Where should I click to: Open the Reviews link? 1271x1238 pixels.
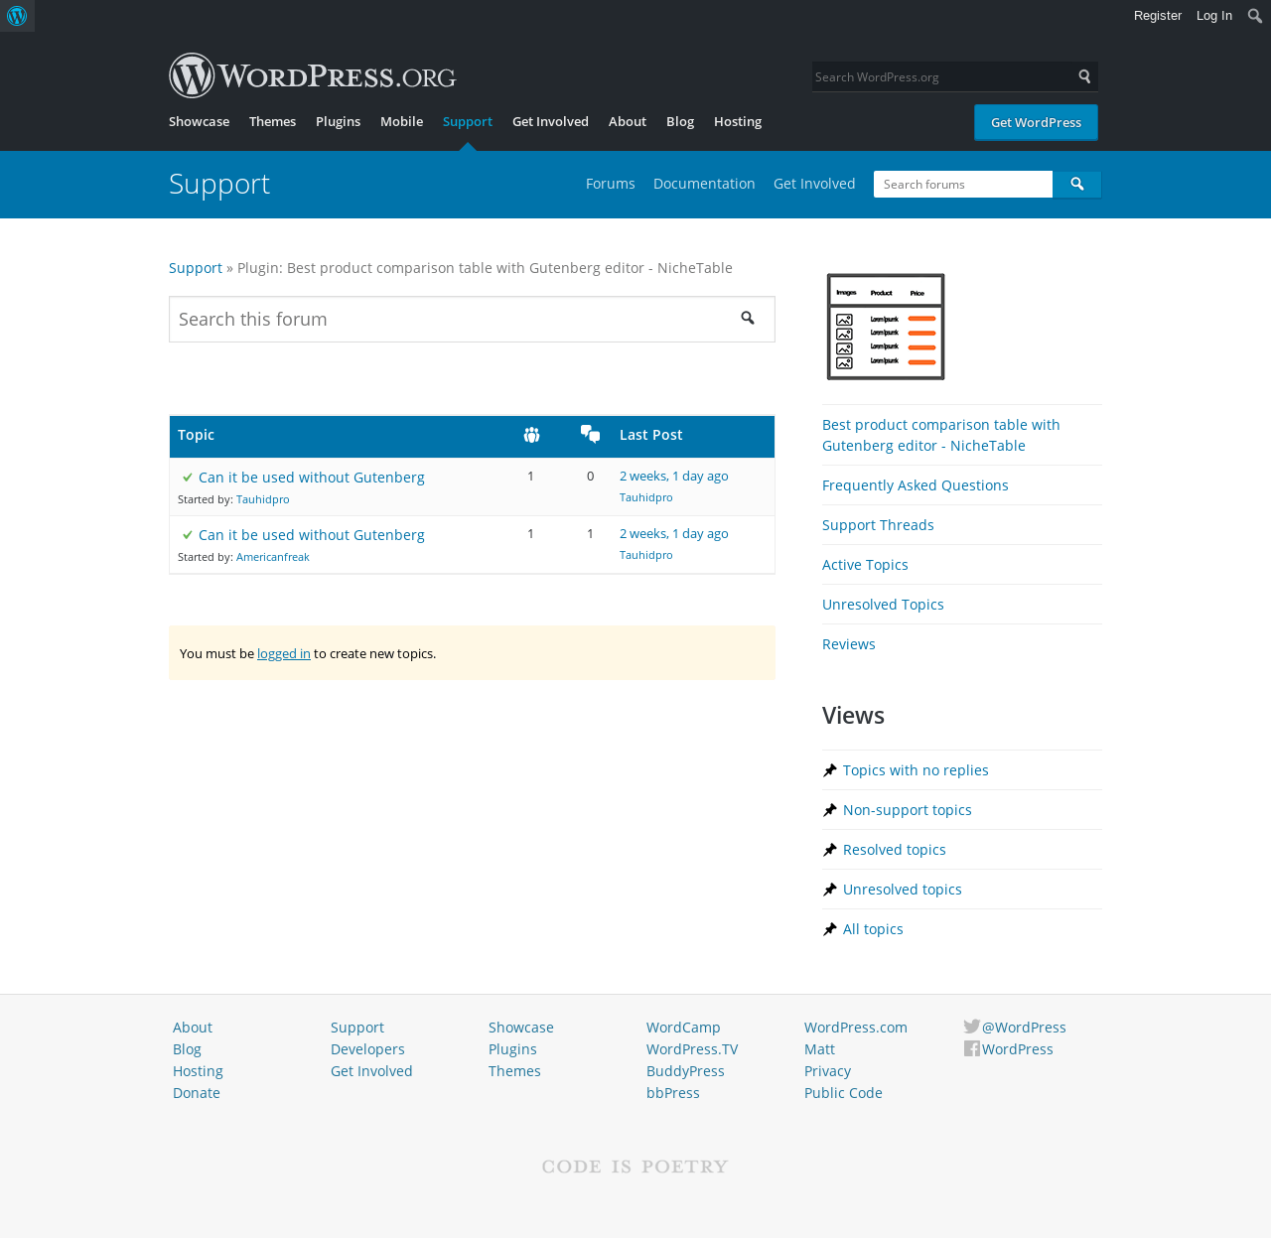849,644
